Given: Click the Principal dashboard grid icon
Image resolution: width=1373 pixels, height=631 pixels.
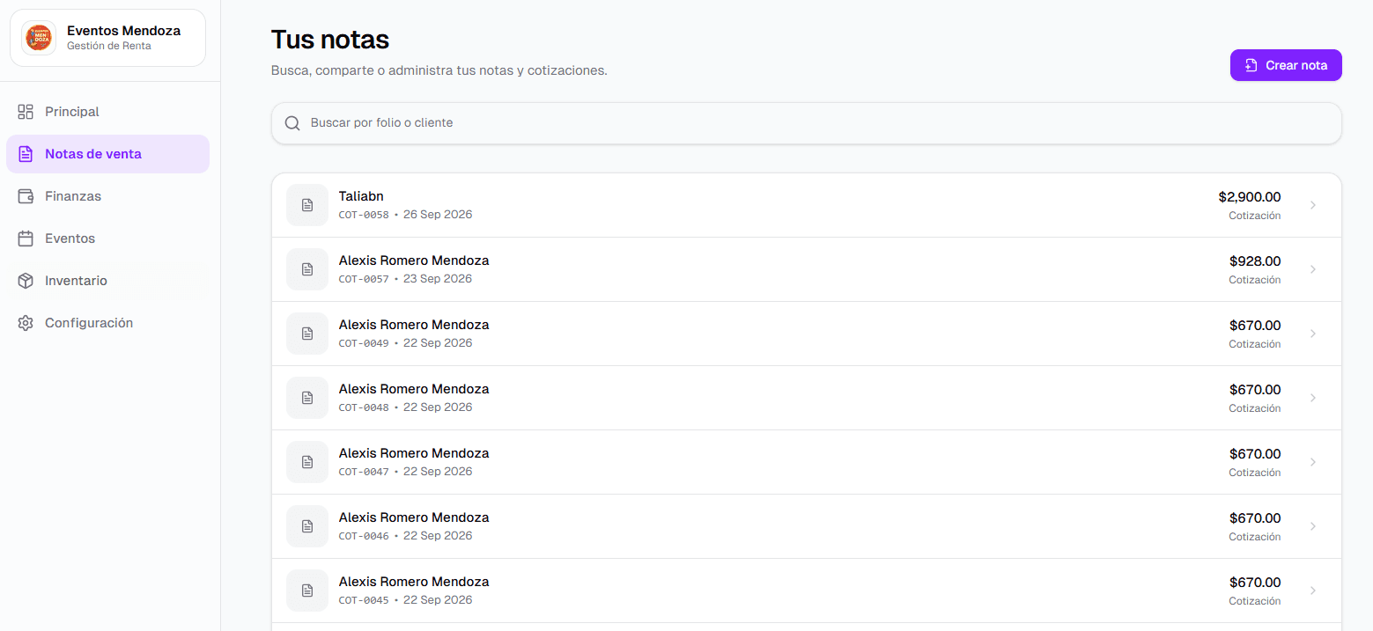Looking at the screenshot, I should (26, 112).
